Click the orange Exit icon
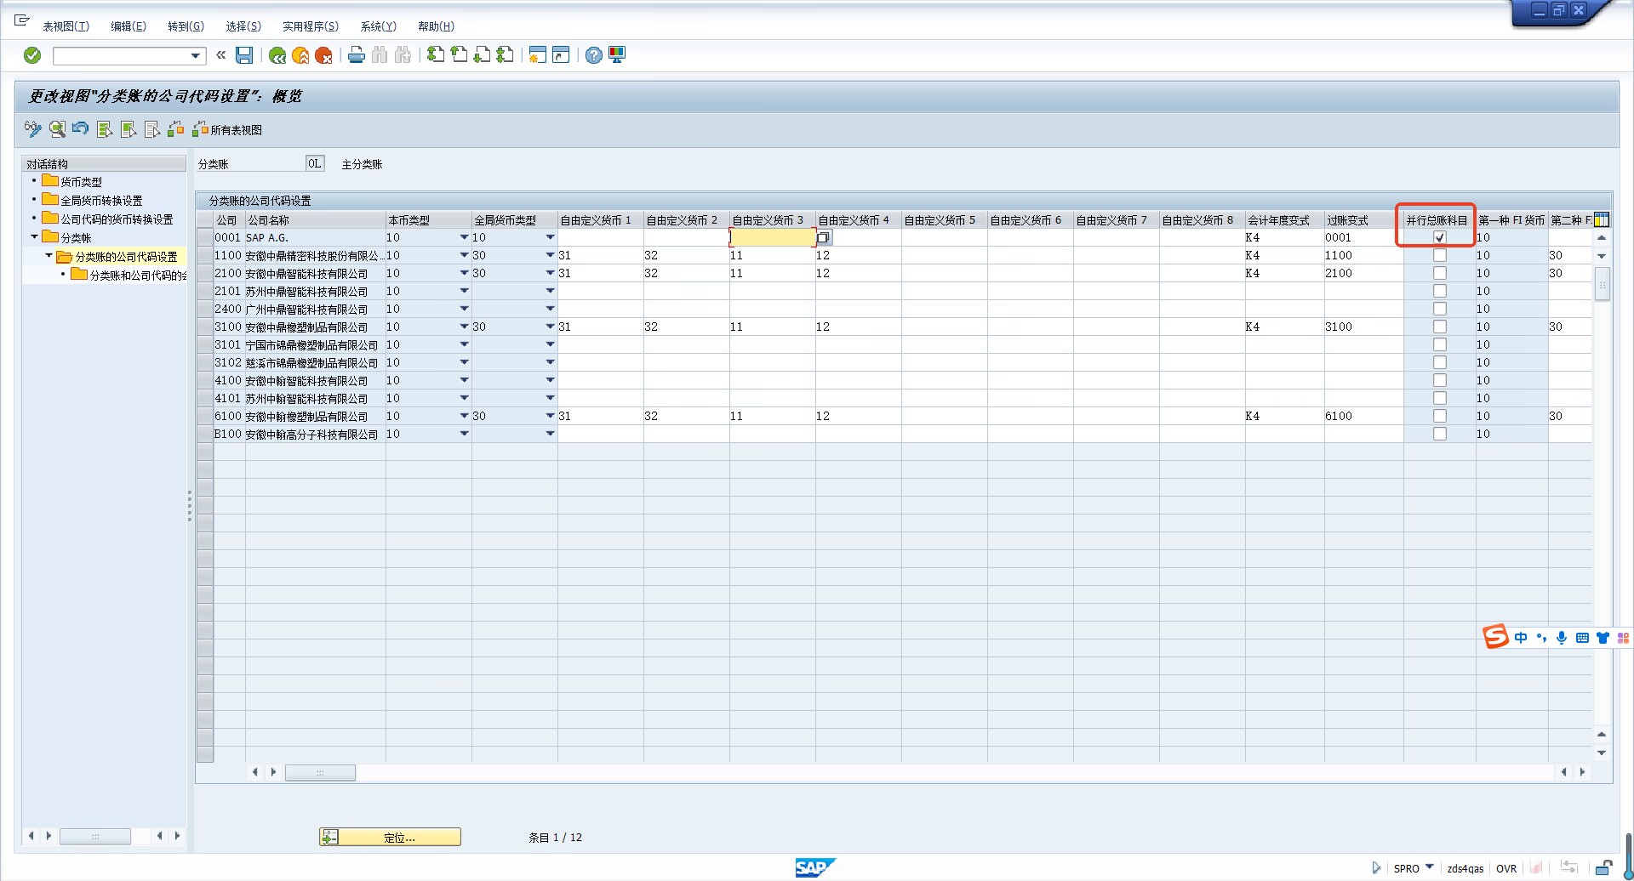The height and width of the screenshot is (881, 1634). pyautogui.click(x=300, y=55)
